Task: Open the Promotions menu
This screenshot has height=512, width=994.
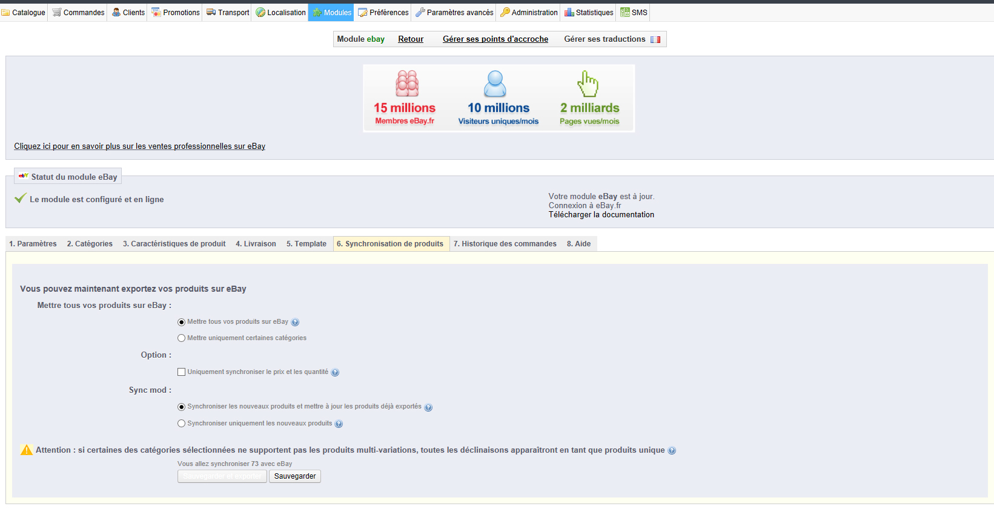Action: point(176,12)
